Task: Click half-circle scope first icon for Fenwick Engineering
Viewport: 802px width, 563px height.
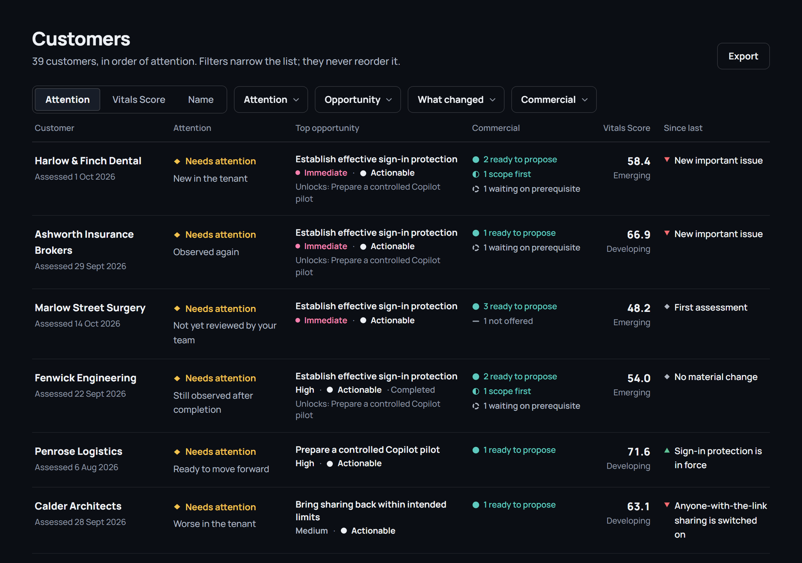Action: click(476, 391)
